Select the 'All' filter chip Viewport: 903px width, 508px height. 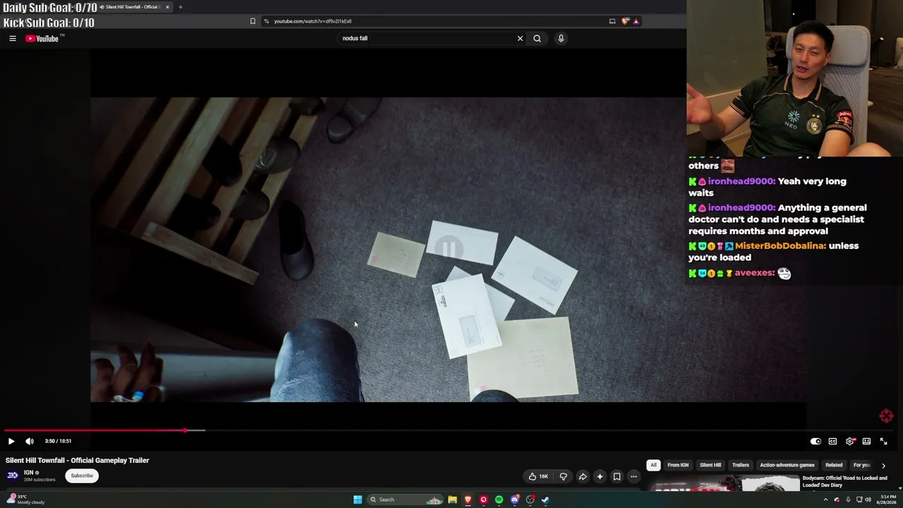click(x=653, y=465)
